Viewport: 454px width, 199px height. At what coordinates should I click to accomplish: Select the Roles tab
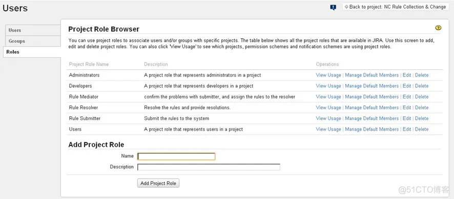[32, 52]
